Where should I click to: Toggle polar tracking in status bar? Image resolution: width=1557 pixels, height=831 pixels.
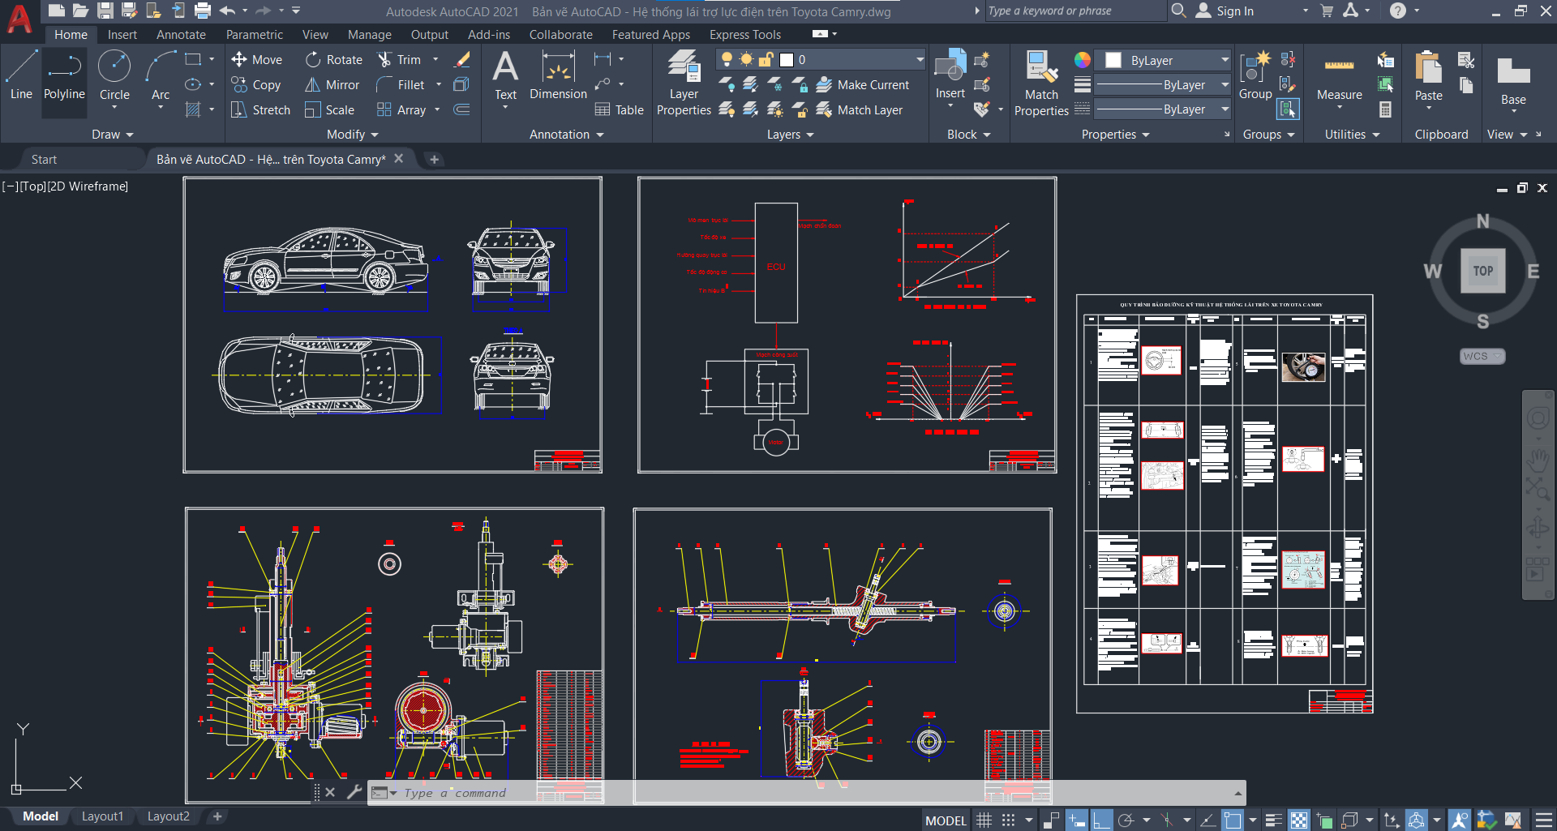tap(1126, 820)
